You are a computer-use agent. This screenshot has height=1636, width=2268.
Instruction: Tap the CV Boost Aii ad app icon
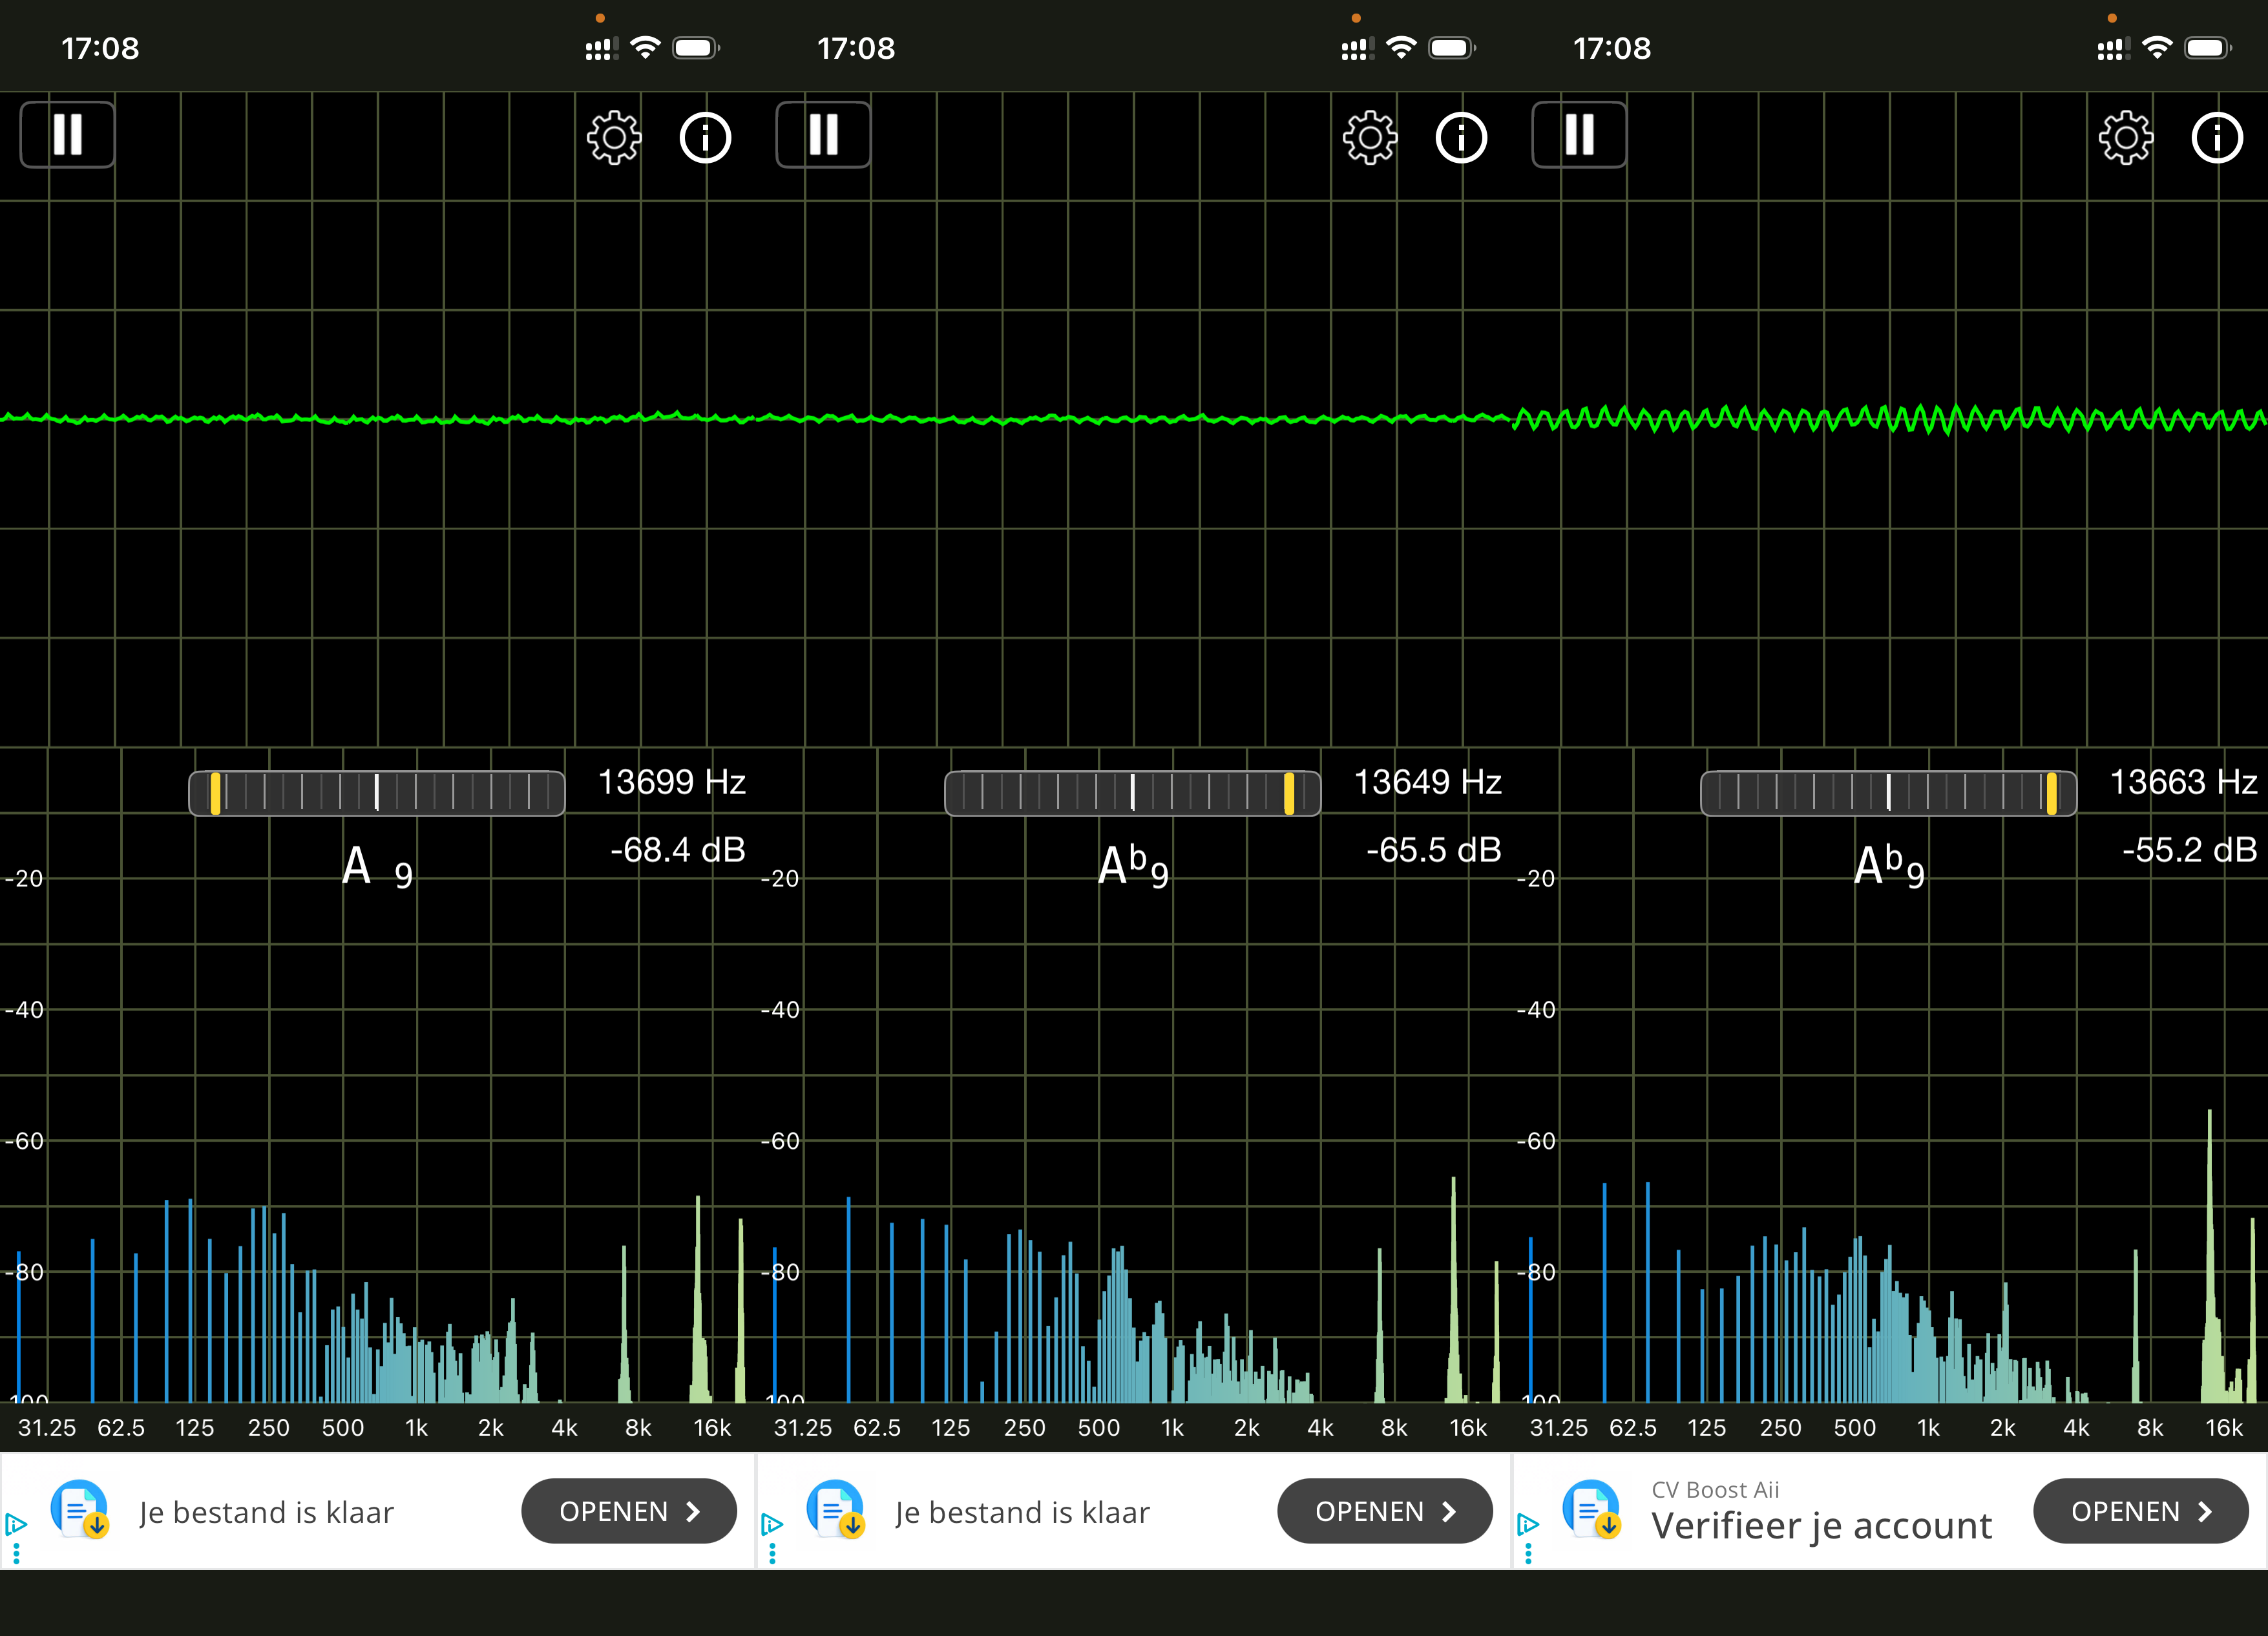(1592, 1509)
